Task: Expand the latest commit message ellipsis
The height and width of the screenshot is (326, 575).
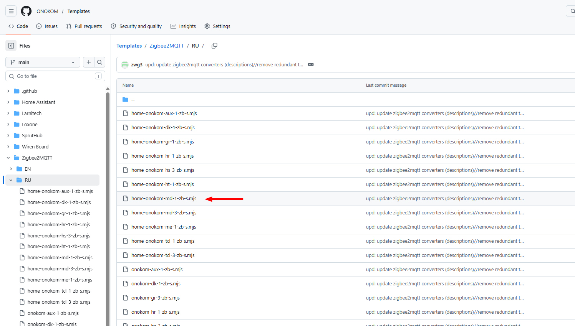Action: click(311, 64)
